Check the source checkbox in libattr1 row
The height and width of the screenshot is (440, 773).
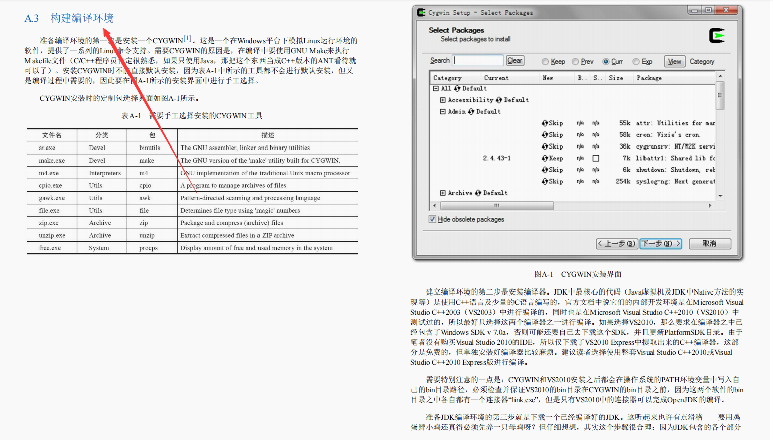(596, 158)
